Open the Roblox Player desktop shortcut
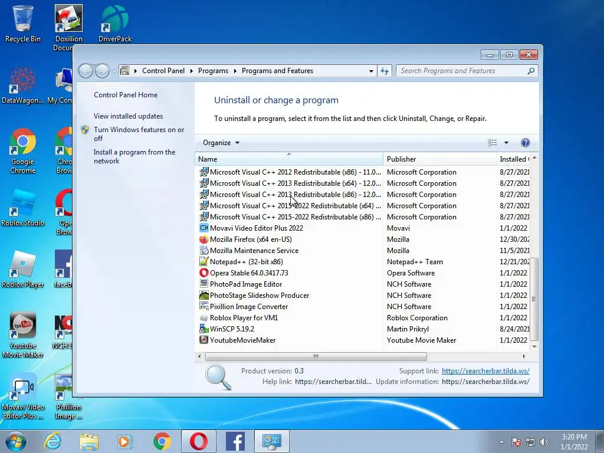 click(23, 269)
